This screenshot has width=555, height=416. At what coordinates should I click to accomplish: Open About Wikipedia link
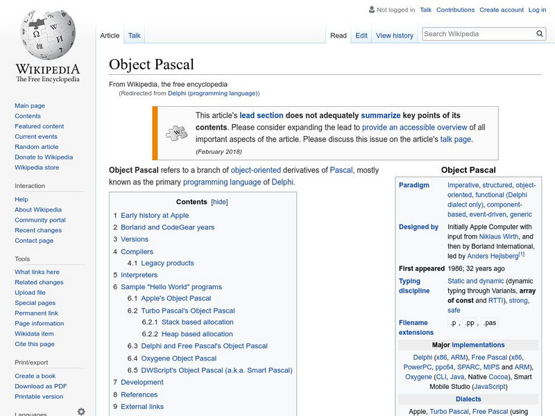coord(38,209)
